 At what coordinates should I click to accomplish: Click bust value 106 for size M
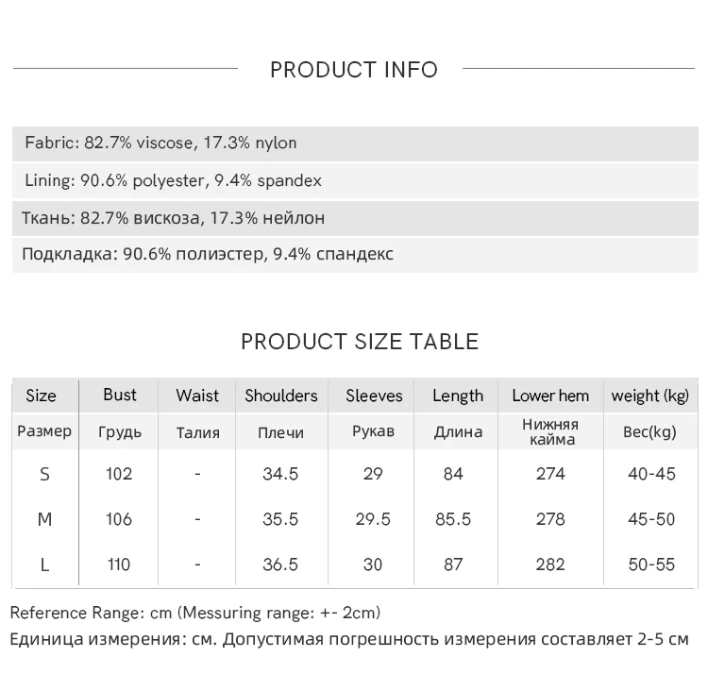pyautogui.click(x=120, y=519)
